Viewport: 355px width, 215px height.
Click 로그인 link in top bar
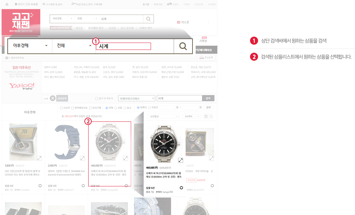coord(146,4)
